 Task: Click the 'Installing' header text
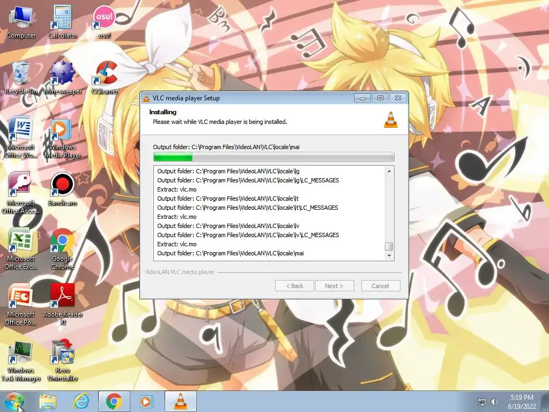click(x=163, y=112)
